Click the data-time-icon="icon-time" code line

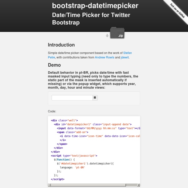point(100,136)
